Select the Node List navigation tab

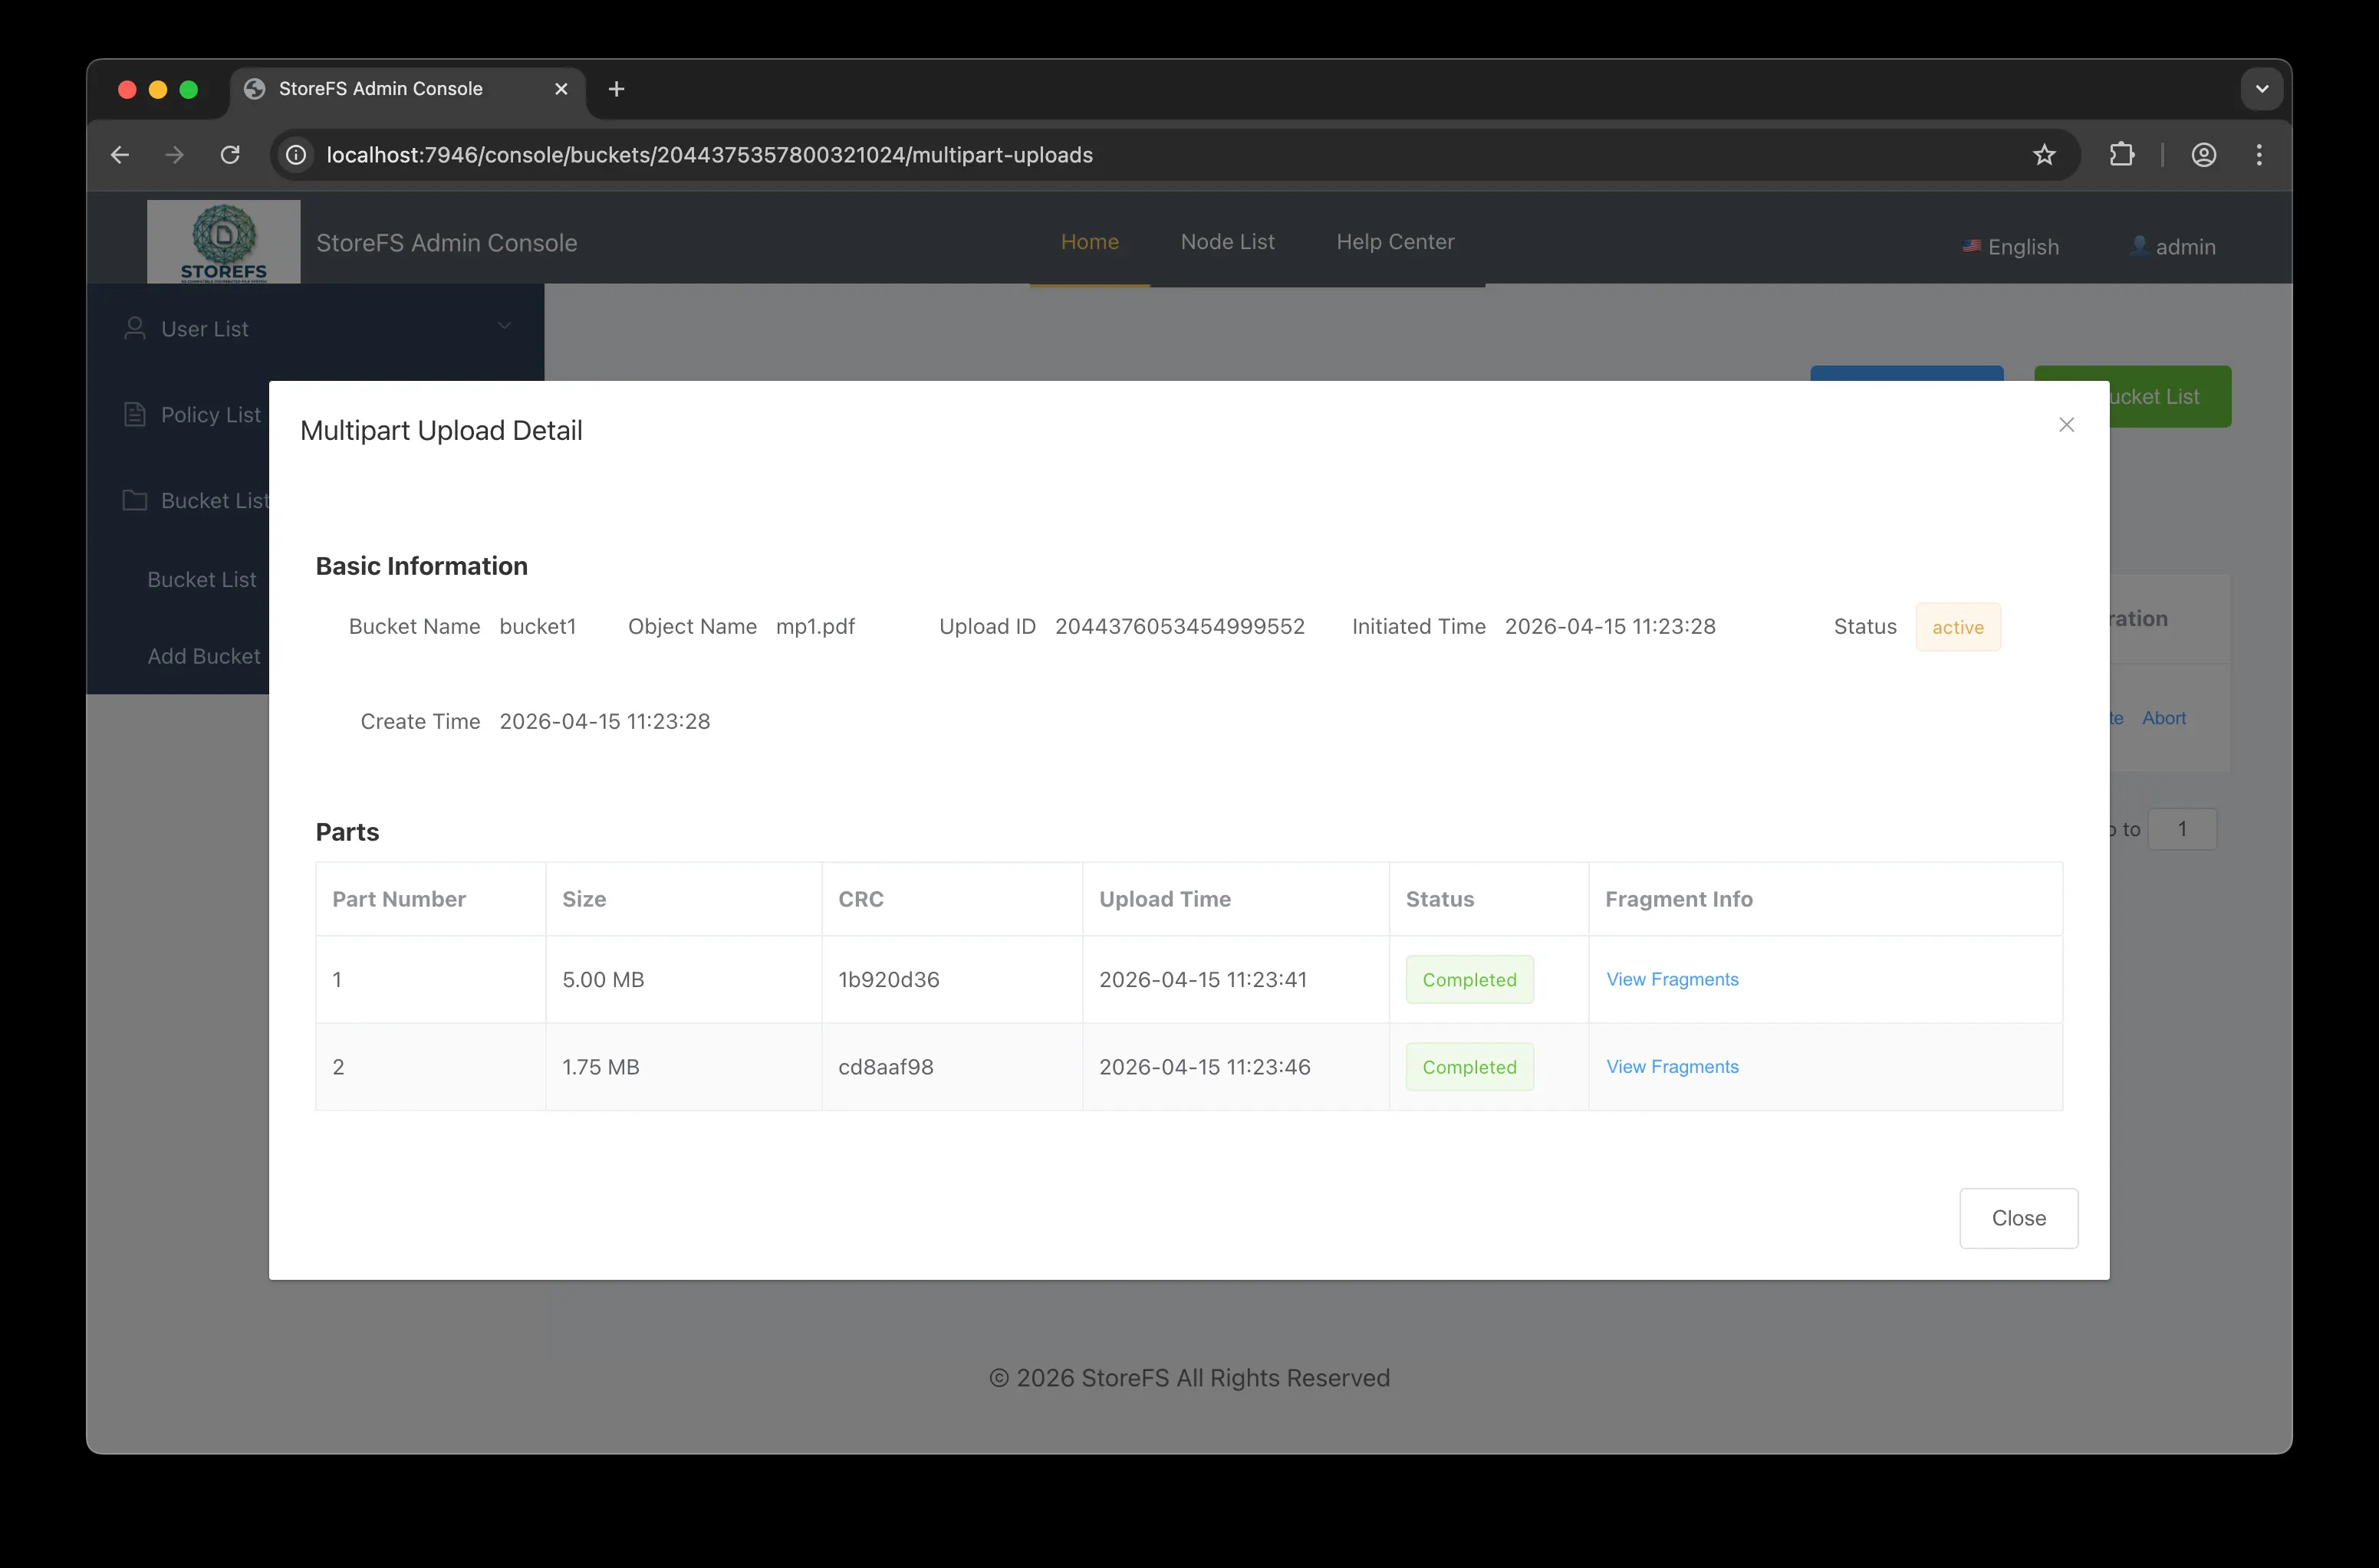(1226, 242)
